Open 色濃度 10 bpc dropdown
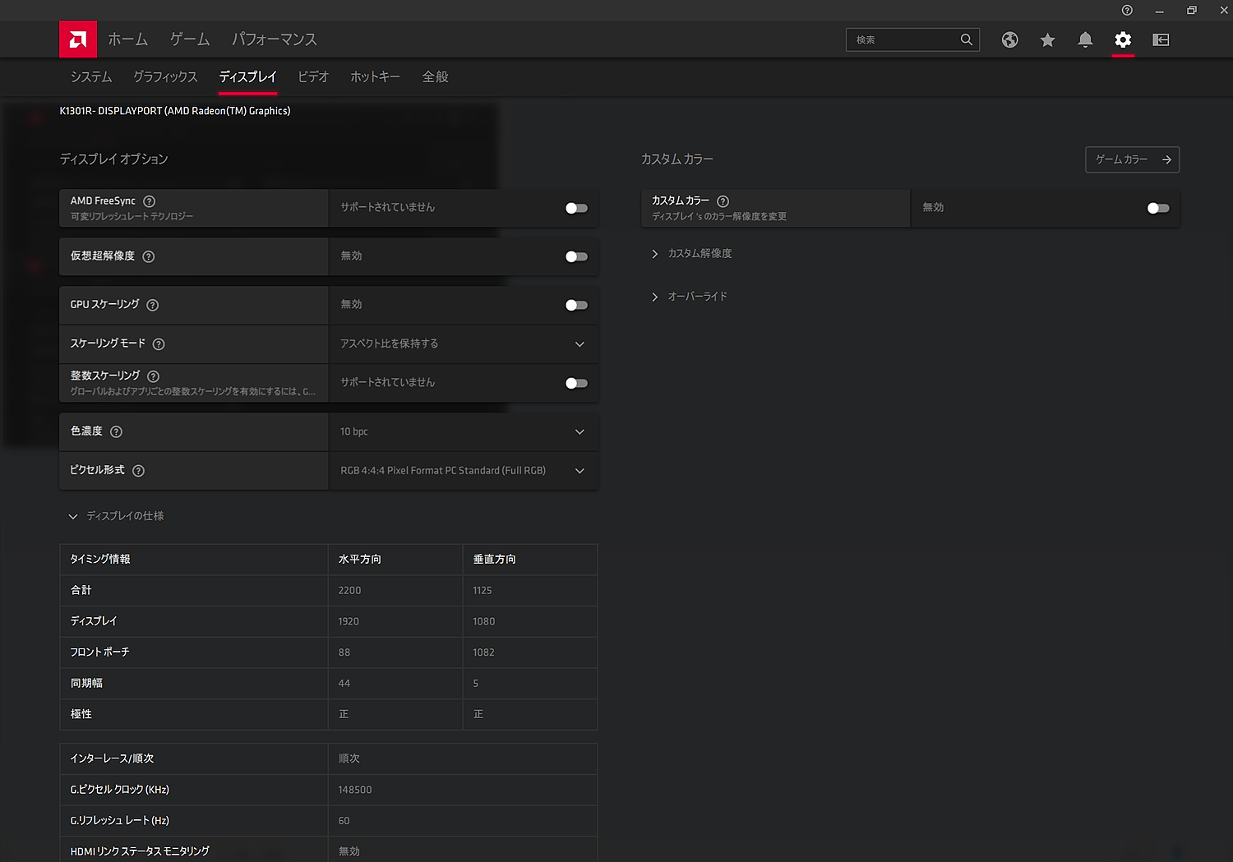 tap(464, 431)
